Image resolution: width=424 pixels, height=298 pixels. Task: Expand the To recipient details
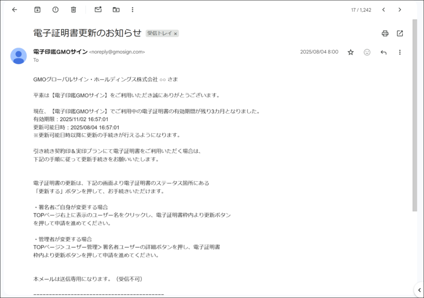point(36,60)
